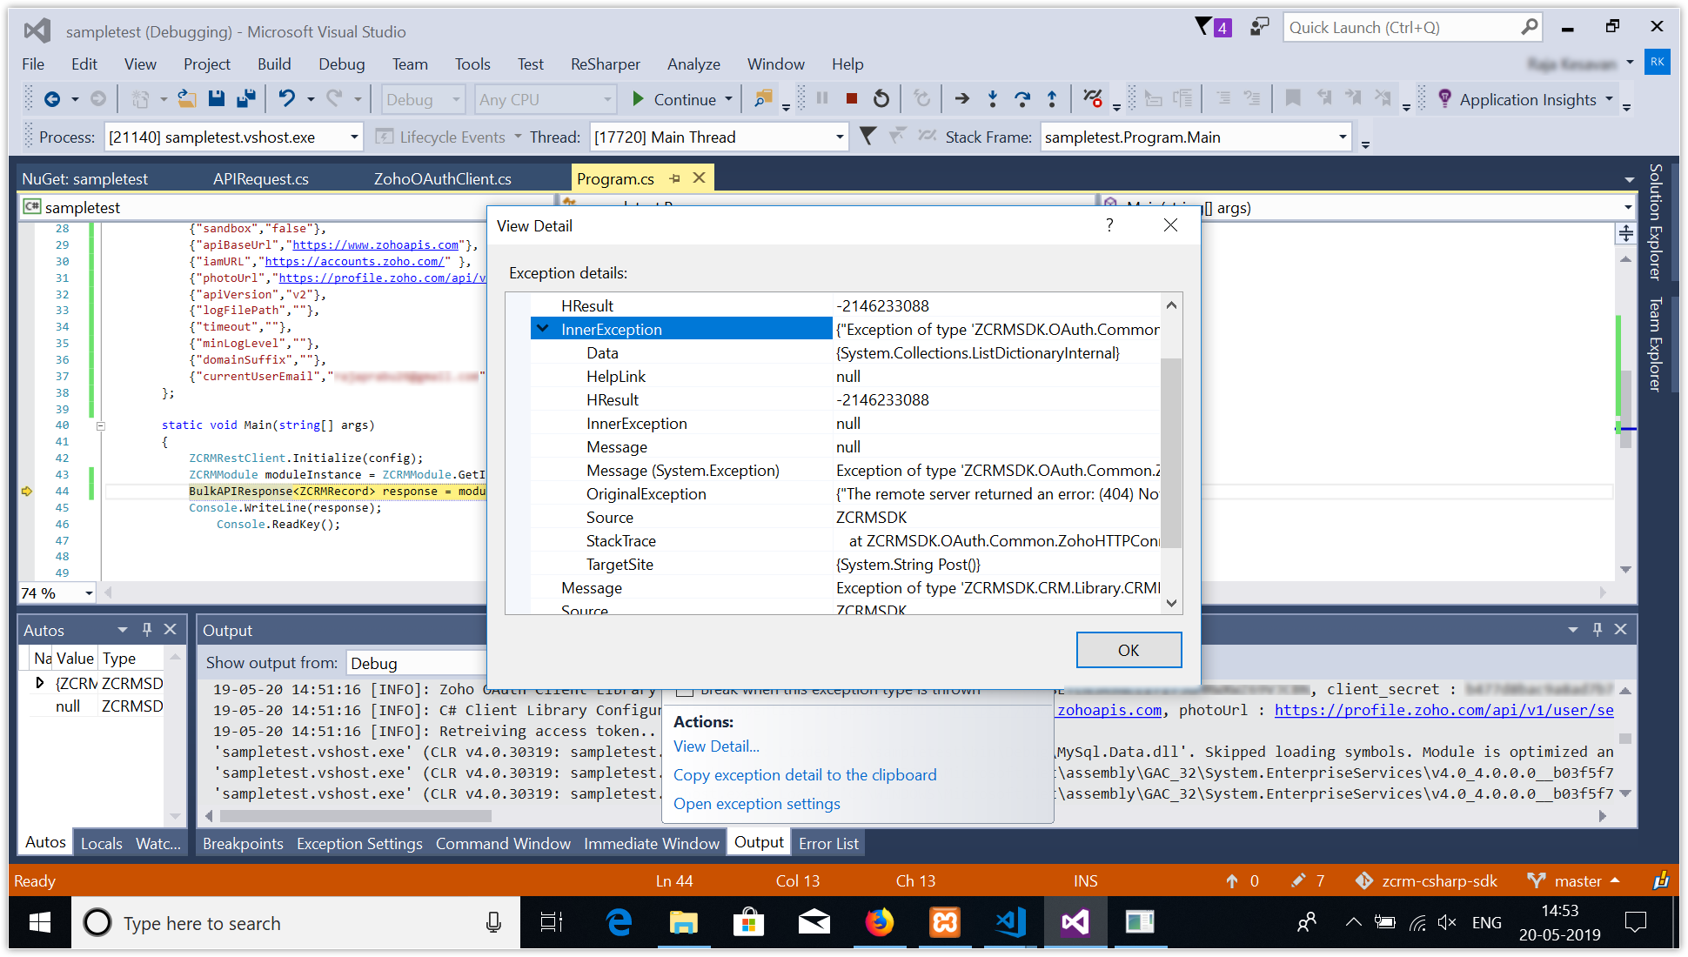Screen dimensions: 1688x957
Task: Click the Application Insights lightbulb icon
Action: tap(1445, 99)
